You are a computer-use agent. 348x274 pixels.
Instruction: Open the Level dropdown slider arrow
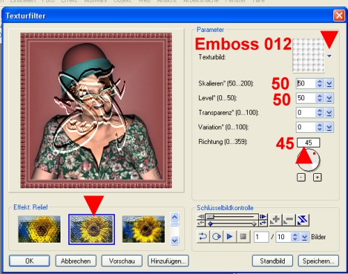click(329, 98)
